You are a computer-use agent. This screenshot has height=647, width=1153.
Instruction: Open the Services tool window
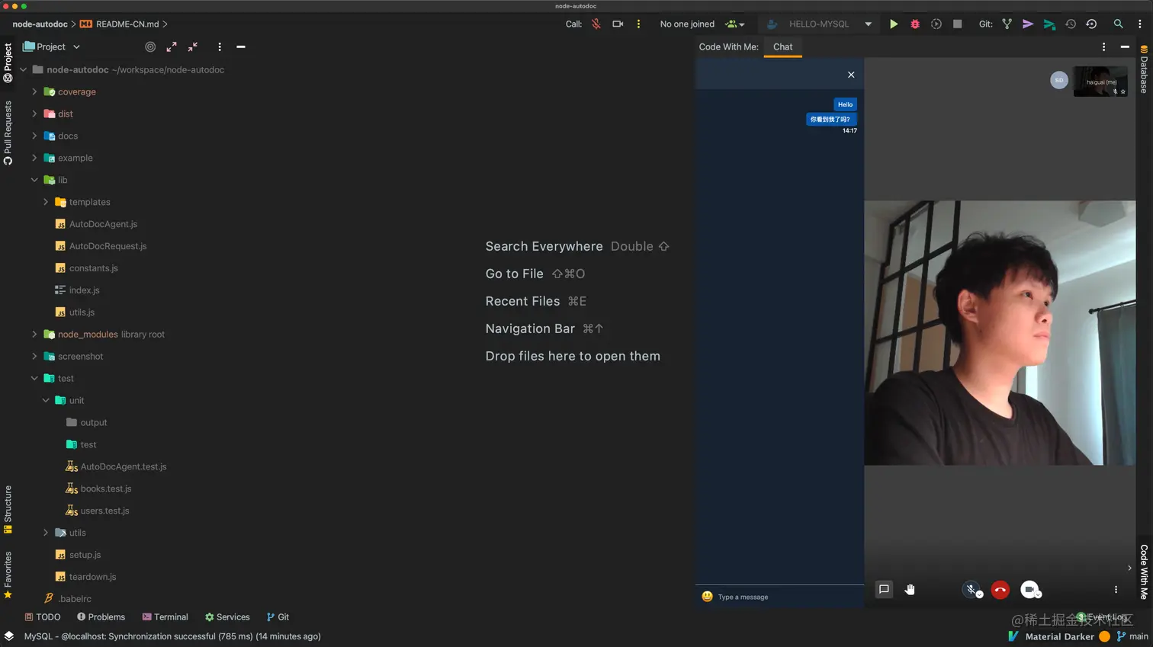227,617
